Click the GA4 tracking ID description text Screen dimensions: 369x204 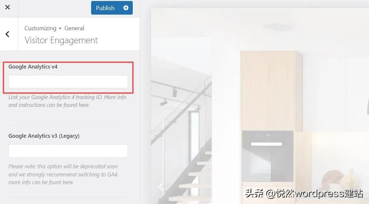tap(67, 101)
